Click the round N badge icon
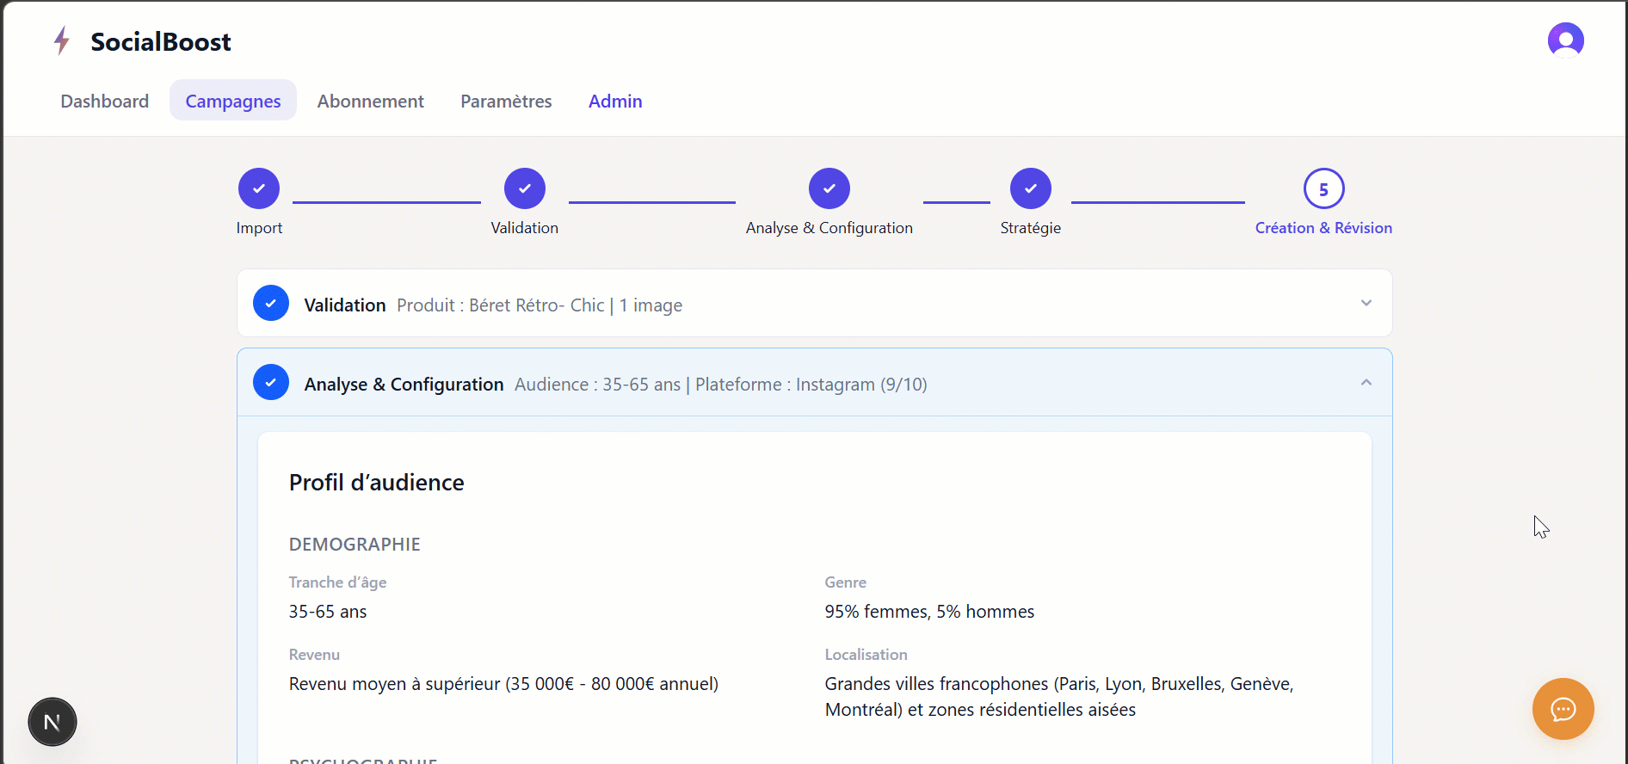Viewport: 1628px width, 764px height. (x=52, y=722)
